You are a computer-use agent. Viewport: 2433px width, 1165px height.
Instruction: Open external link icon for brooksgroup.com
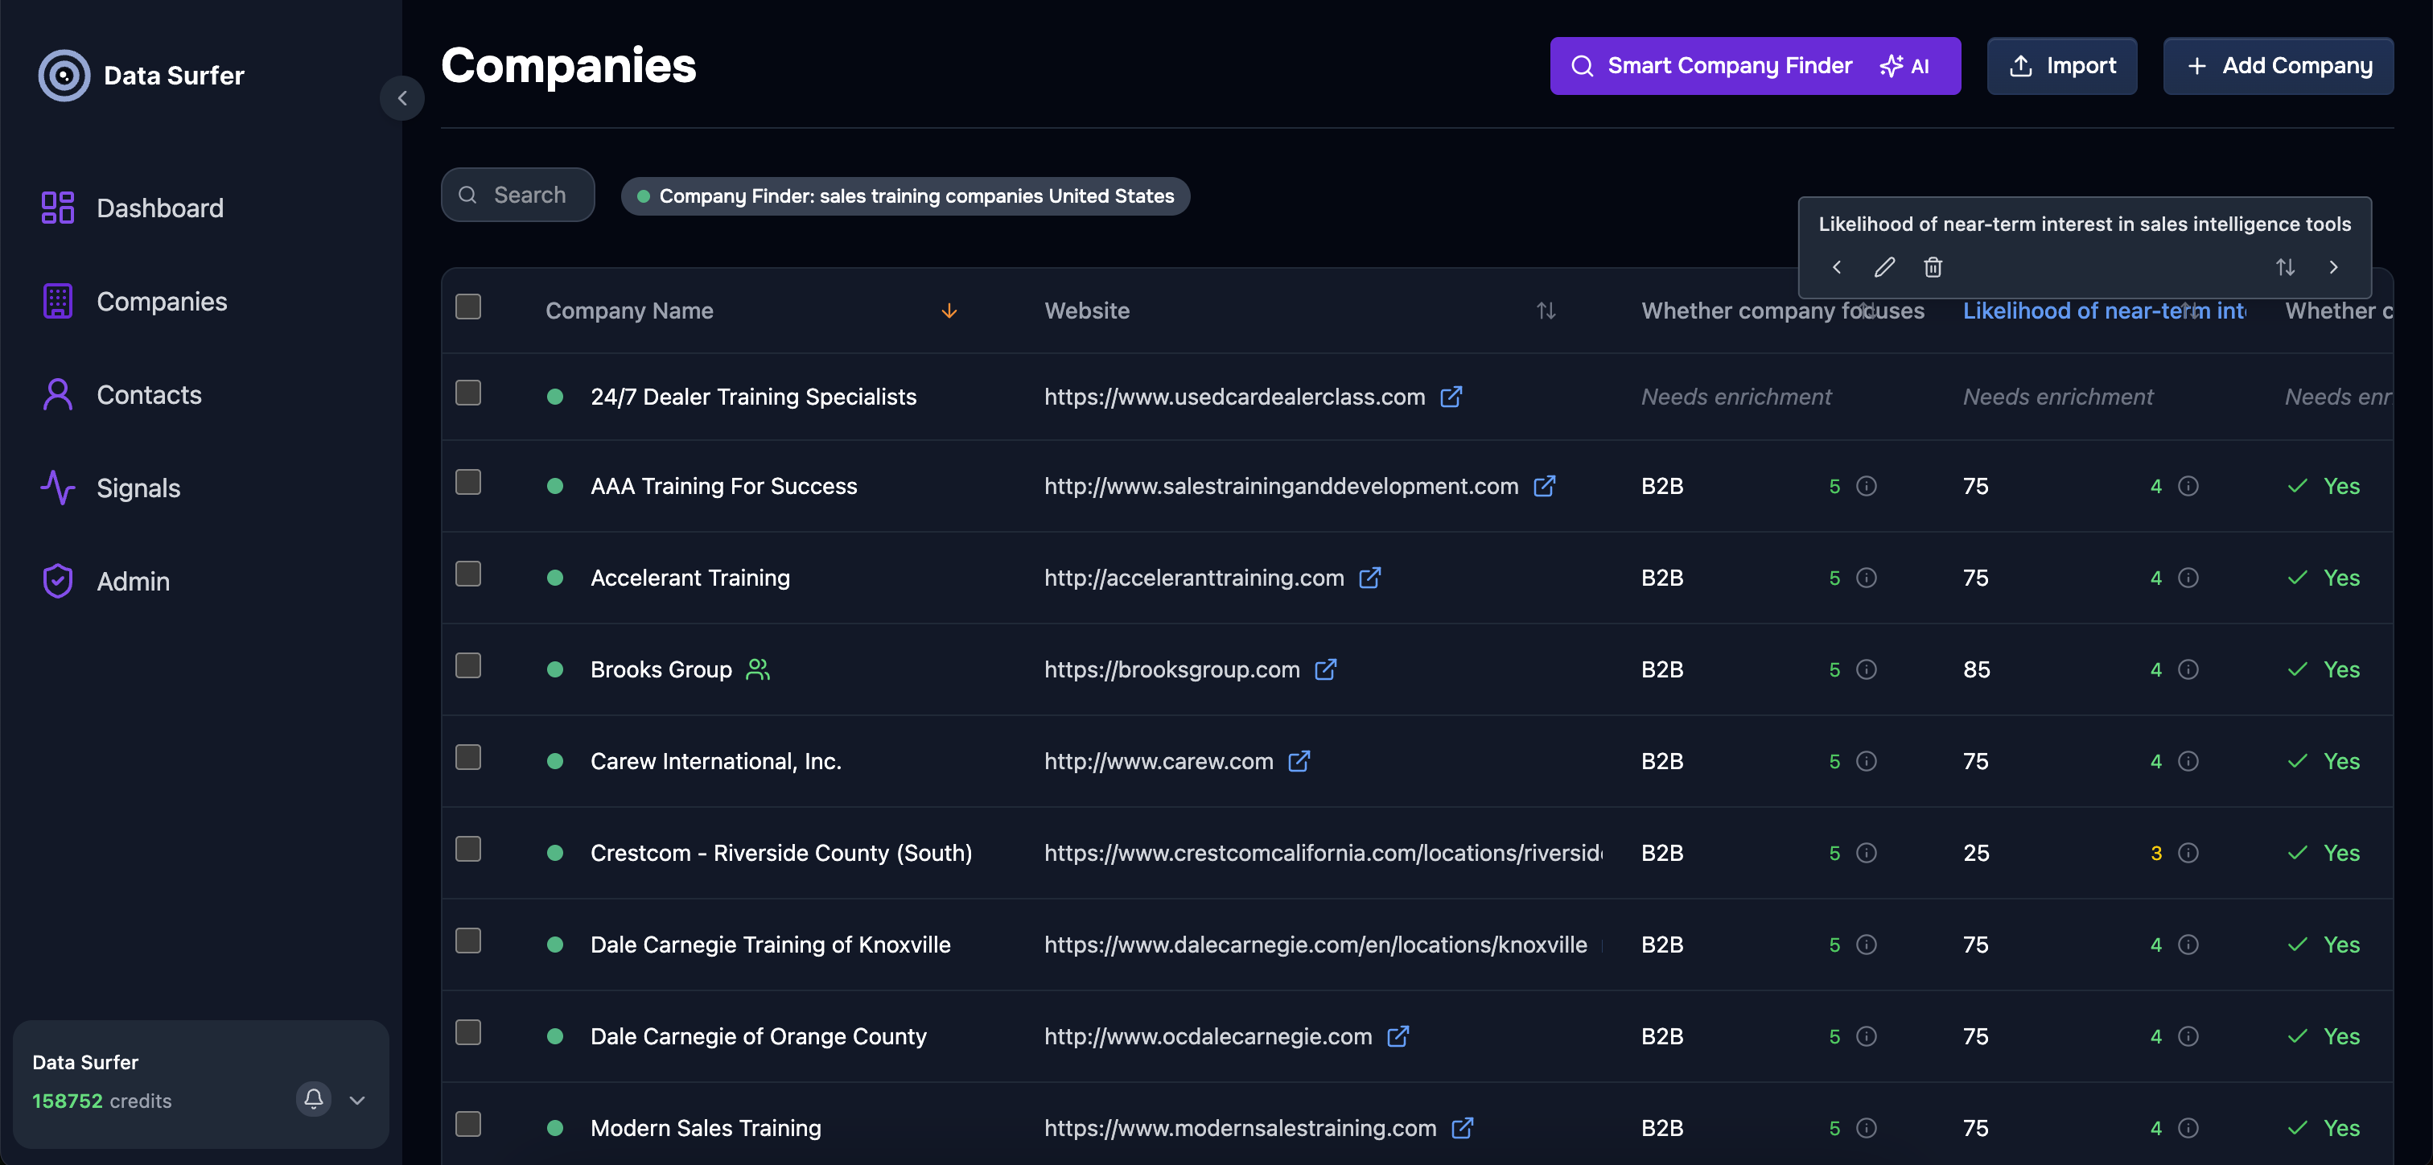pos(1326,670)
